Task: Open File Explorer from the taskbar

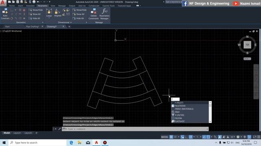Action: (80, 142)
